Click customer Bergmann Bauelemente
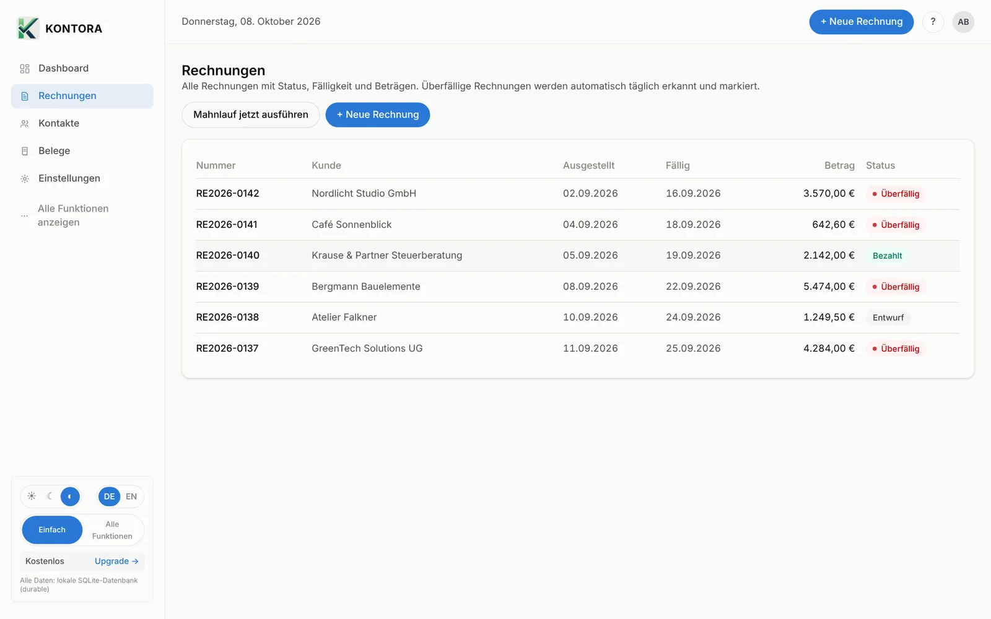 coord(366,287)
